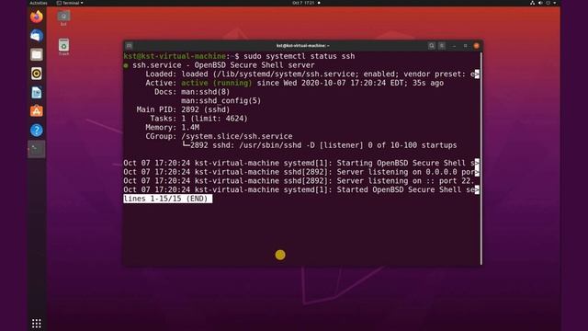
Task: Select the Terminal icon in the dock
Action: (x=37, y=149)
